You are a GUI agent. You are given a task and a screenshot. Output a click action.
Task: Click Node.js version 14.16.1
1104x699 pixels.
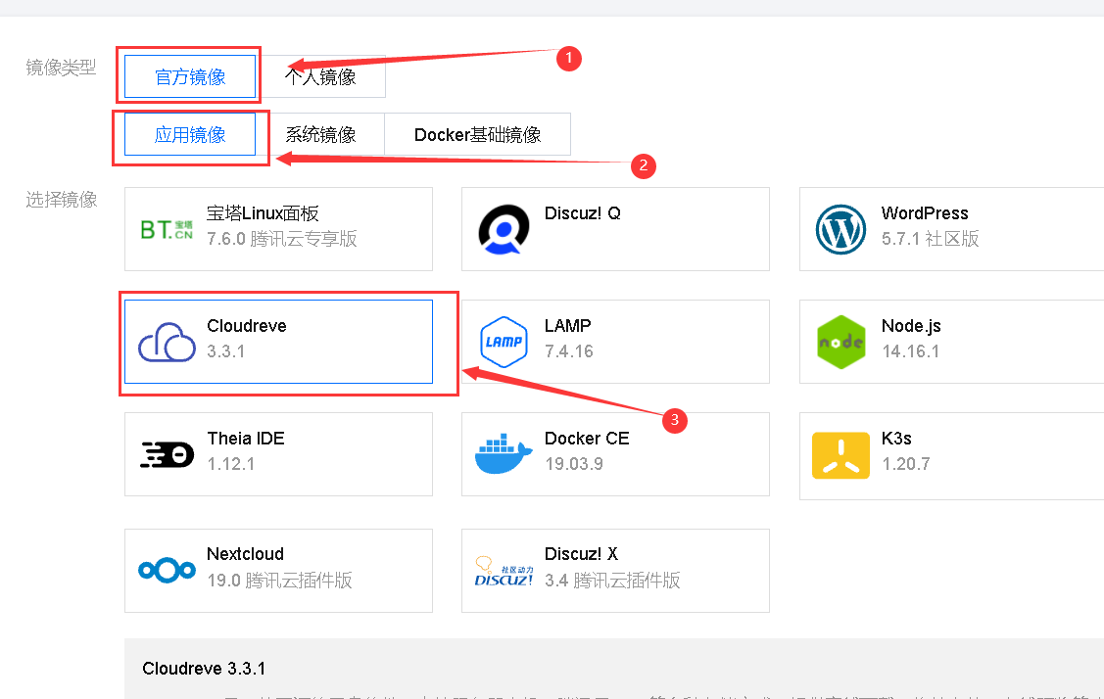910,351
